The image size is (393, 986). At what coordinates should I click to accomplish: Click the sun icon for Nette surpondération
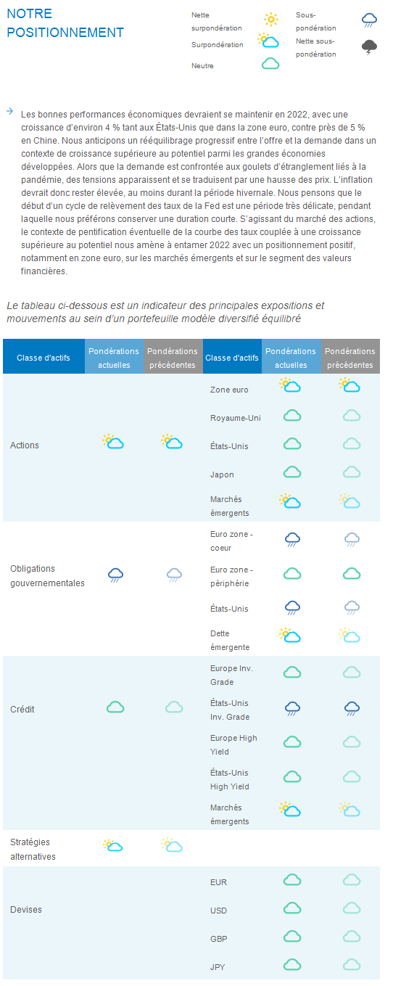pos(270,20)
